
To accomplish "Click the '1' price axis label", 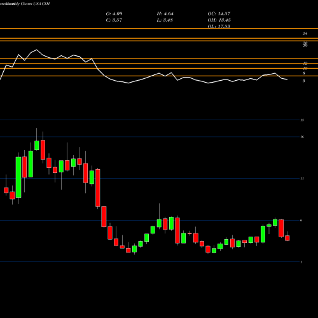I will pyautogui.click(x=301, y=262).
